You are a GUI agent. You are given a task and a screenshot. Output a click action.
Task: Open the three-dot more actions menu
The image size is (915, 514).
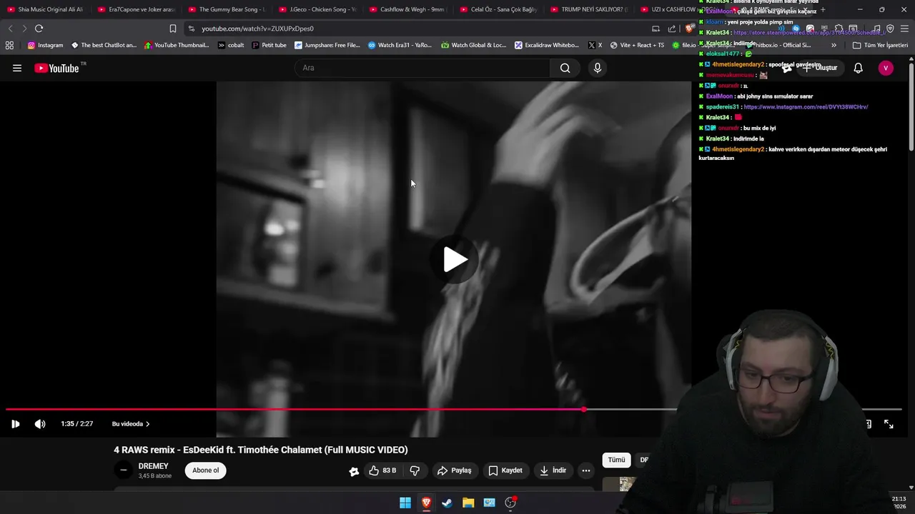[x=586, y=470]
